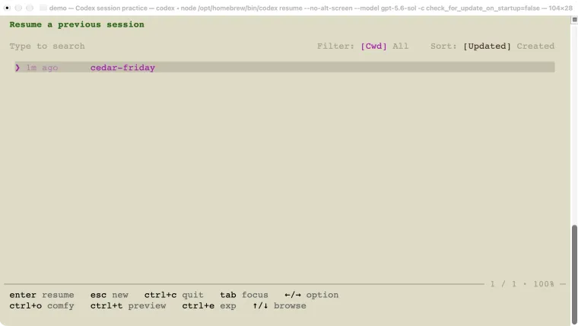Click the folder proxy icon in title bar

pos(43,8)
